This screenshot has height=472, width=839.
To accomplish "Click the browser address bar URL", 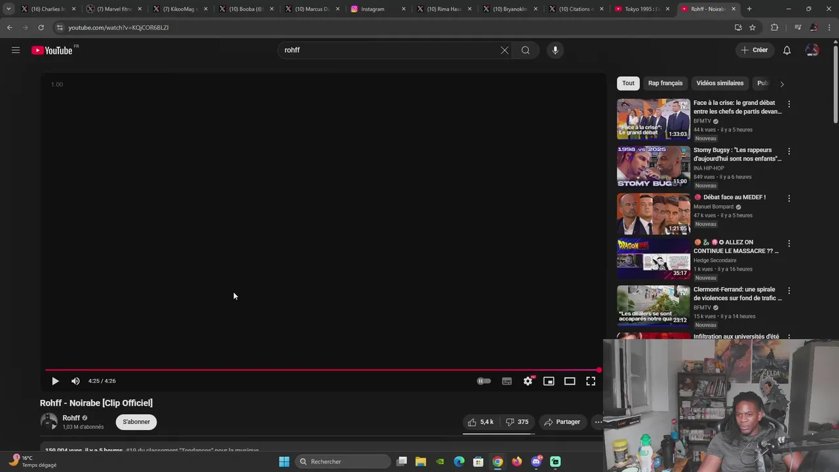I will [119, 28].
